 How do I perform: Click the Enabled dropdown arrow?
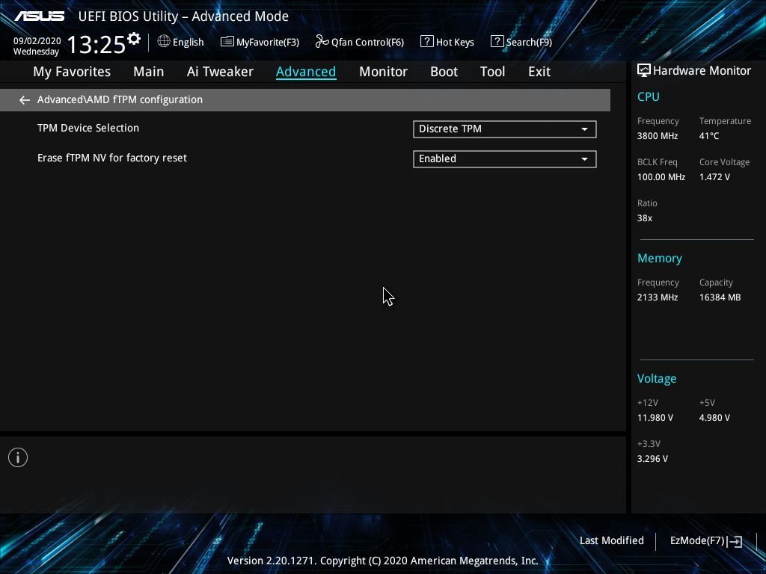coord(584,159)
